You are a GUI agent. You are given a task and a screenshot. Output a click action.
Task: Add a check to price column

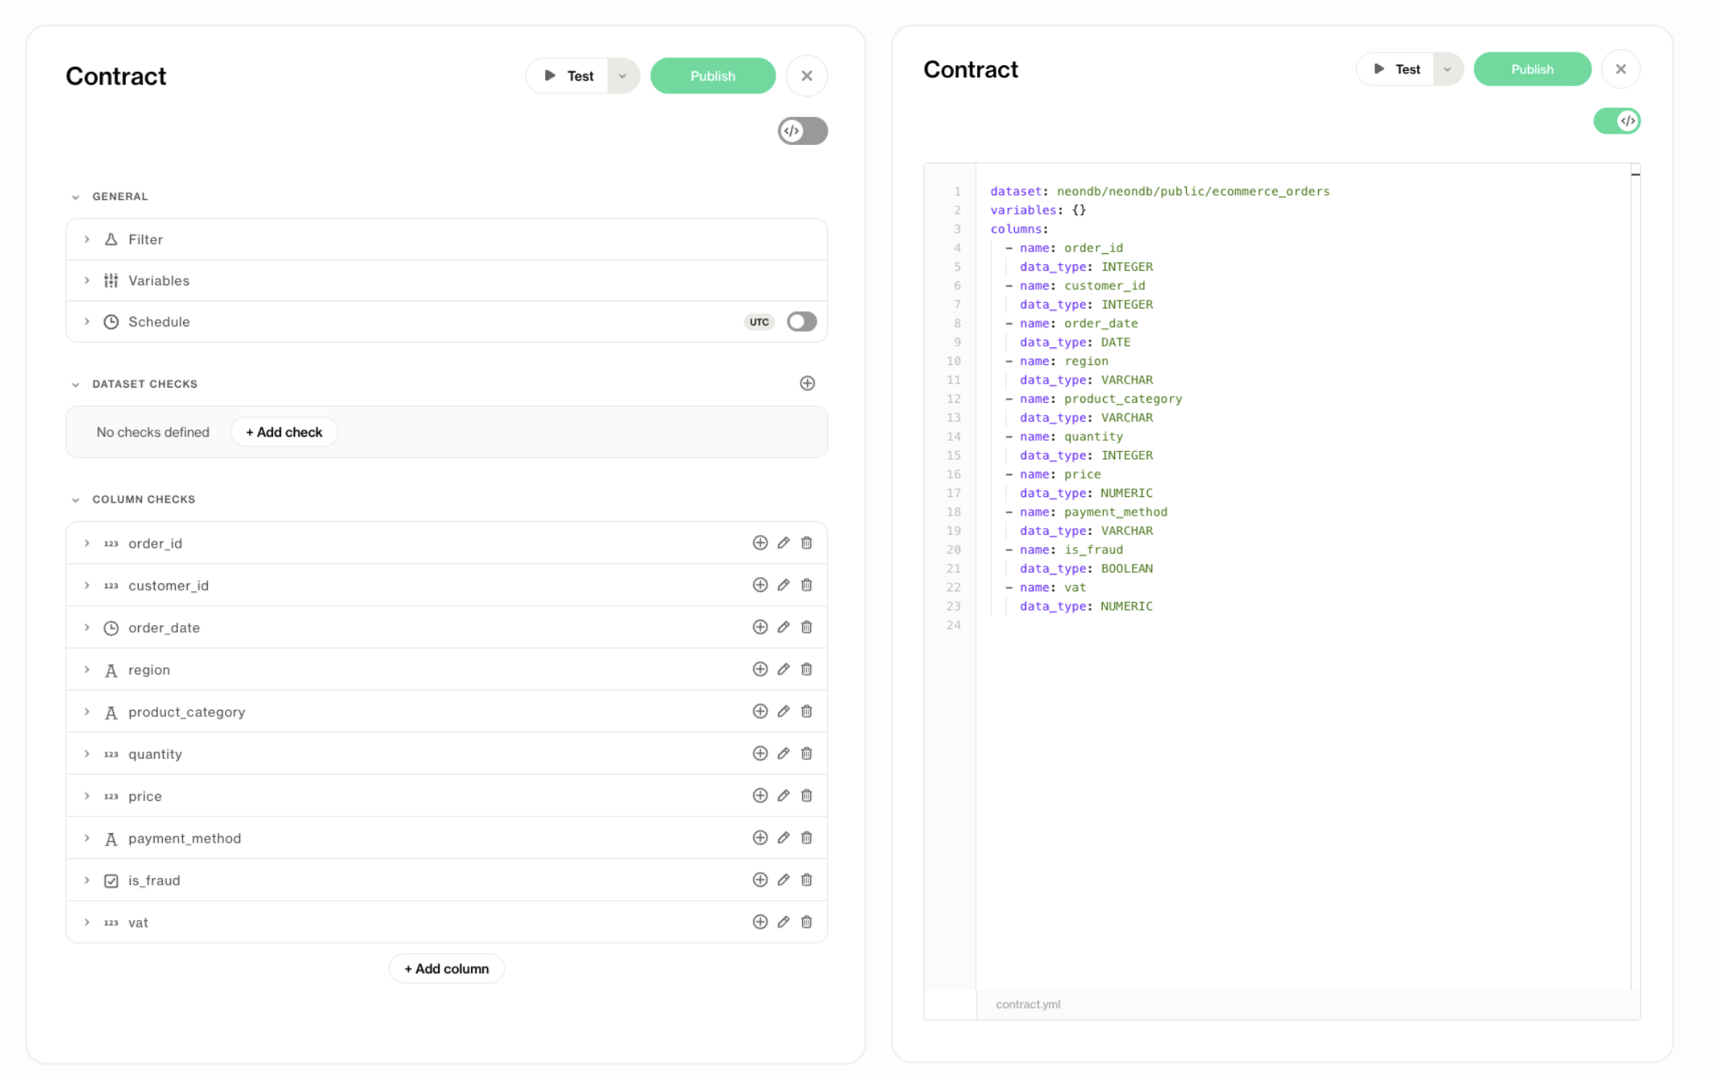(x=759, y=796)
